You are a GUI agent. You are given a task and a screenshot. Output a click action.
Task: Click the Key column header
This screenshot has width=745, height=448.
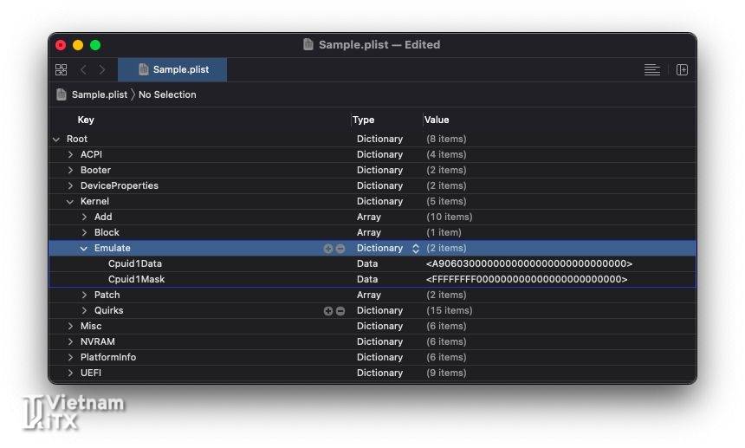(86, 120)
